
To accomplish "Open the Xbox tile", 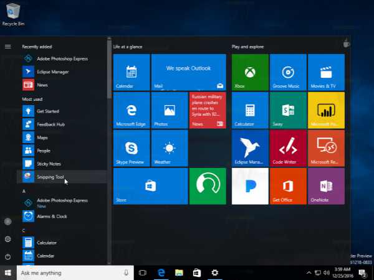I will click(250, 72).
